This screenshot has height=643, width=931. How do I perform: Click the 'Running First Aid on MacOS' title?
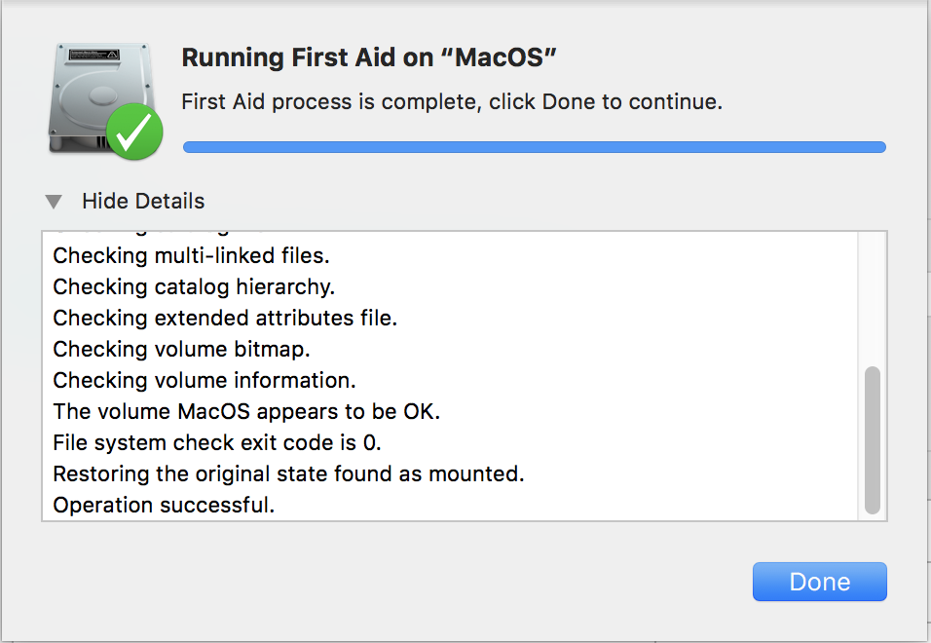click(x=369, y=57)
